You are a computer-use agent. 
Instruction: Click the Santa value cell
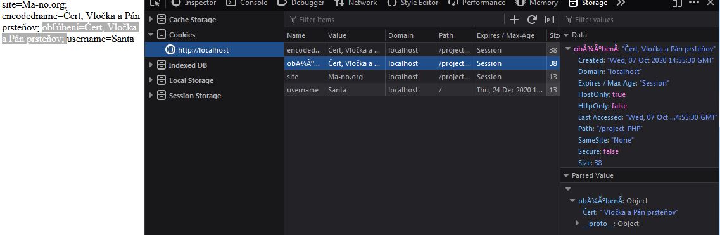click(x=355, y=90)
